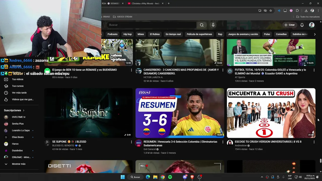Screen dimensions: 322x181
Task: Select the Rap filter chip
Action: [220, 34]
